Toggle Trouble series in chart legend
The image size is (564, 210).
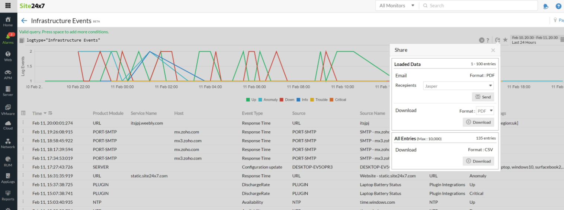click(319, 99)
